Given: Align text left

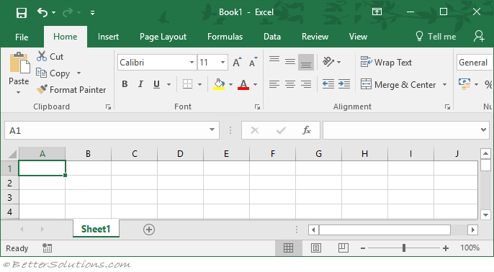Looking at the screenshot, I should [x=274, y=84].
